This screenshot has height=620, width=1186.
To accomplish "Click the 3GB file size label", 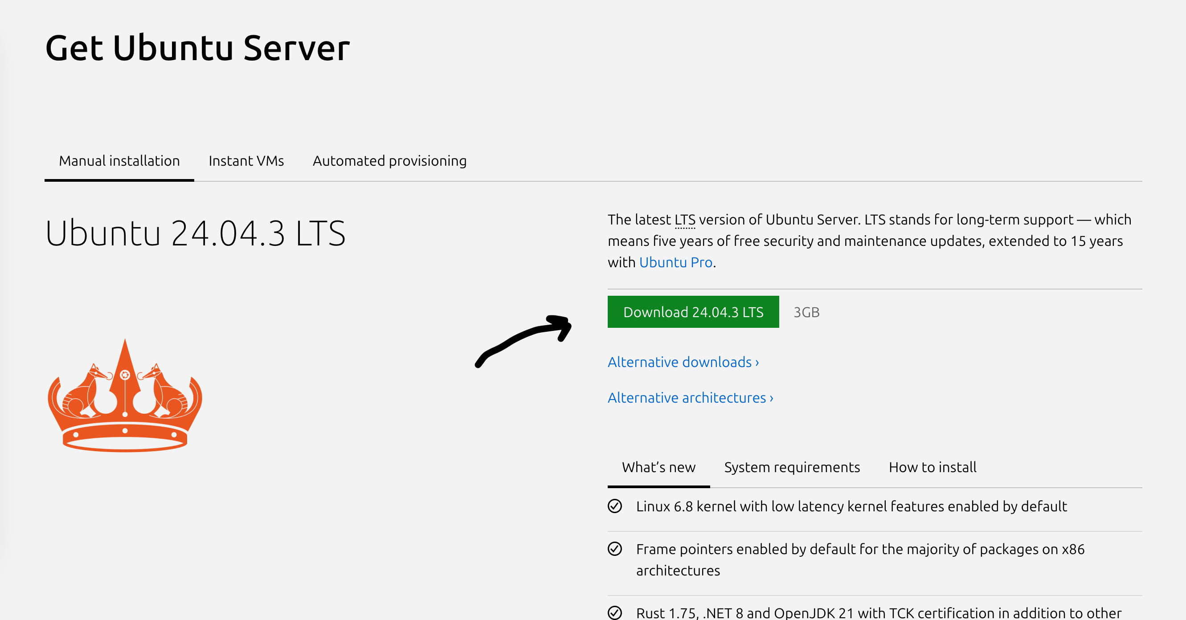I will click(806, 312).
